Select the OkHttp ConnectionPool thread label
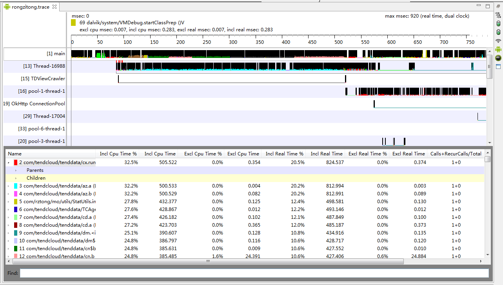The height and width of the screenshot is (285, 503). coord(34,104)
